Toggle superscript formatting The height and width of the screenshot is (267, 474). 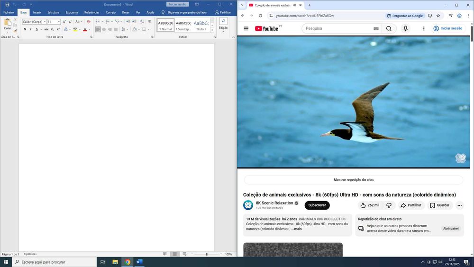coord(58,29)
